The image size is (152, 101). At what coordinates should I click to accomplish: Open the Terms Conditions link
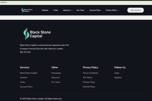(90, 73)
